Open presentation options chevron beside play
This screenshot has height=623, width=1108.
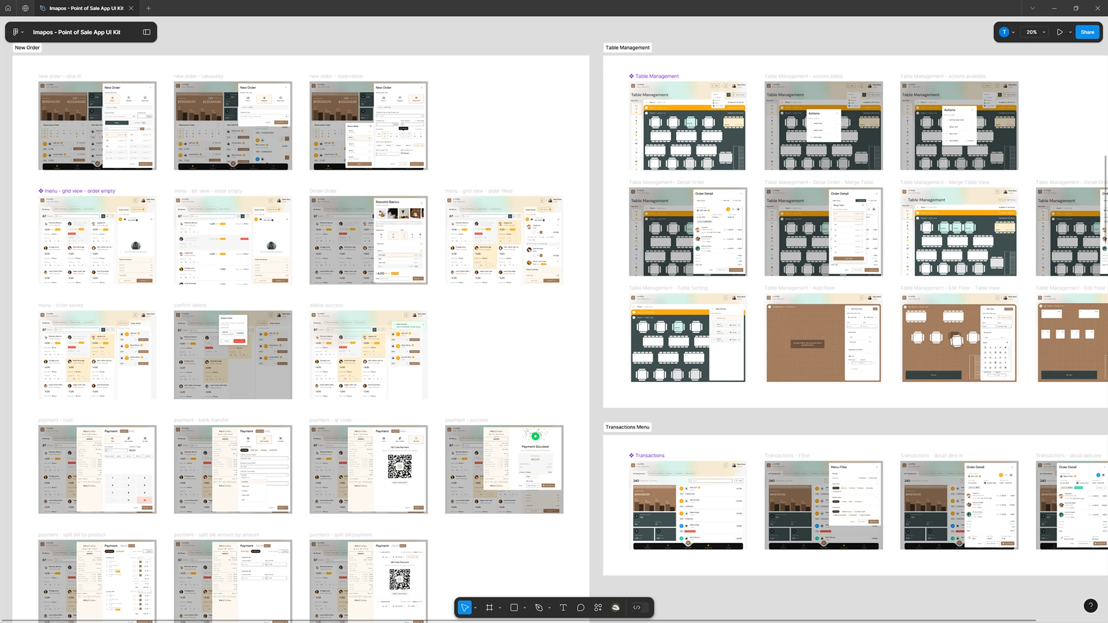[1069, 32]
